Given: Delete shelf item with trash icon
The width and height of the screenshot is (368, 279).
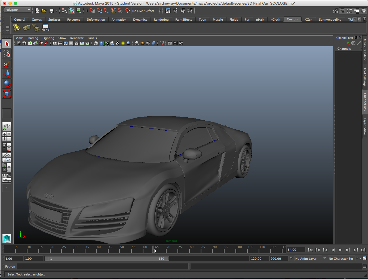Looking at the screenshot, I should click(365, 19).
